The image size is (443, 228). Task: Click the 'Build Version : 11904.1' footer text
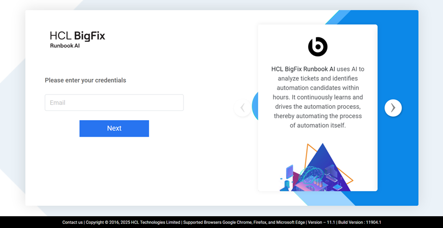pyautogui.click(x=359, y=222)
